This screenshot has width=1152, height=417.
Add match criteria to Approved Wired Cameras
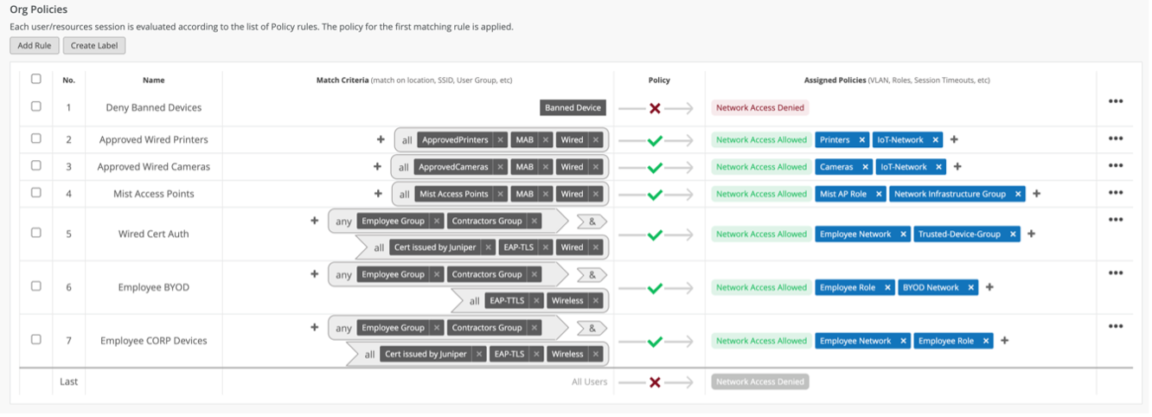(377, 166)
